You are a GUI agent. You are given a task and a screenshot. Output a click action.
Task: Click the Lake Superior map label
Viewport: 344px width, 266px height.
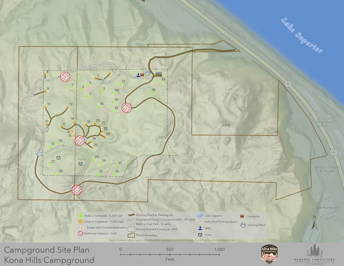(x=301, y=36)
